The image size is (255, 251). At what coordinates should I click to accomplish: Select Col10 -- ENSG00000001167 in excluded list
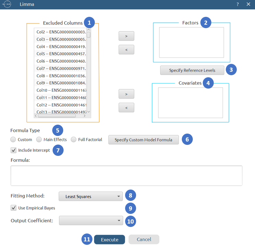pos(60,90)
